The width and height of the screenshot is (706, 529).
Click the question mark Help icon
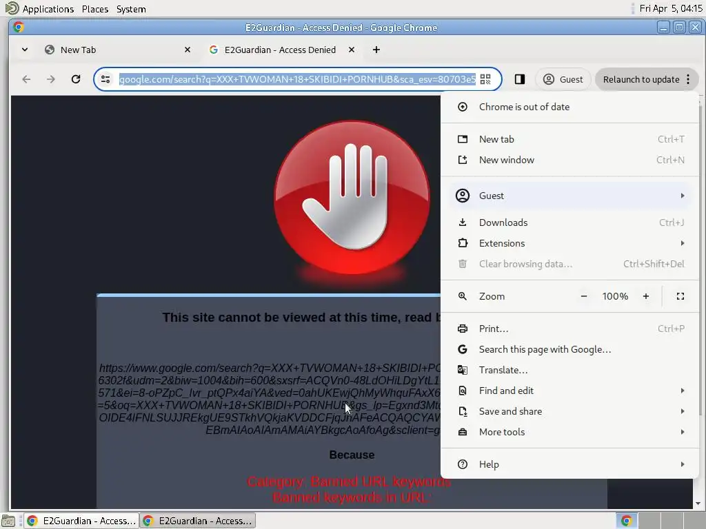pyautogui.click(x=463, y=465)
